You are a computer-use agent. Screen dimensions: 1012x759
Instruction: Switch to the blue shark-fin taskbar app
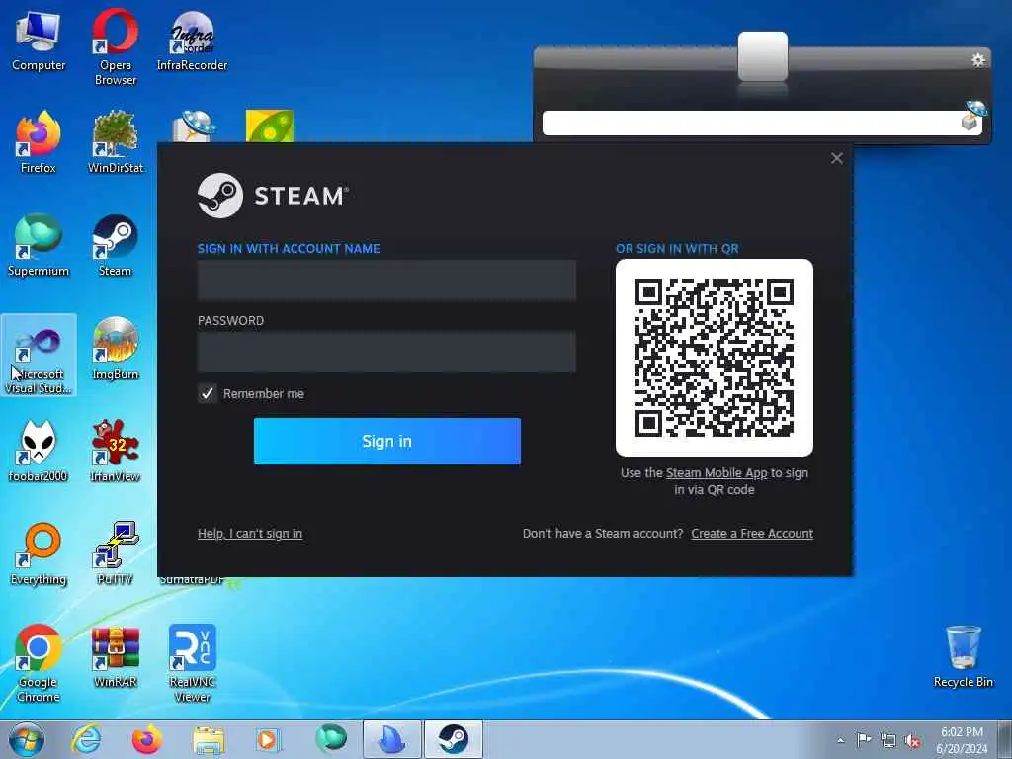point(391,739)
